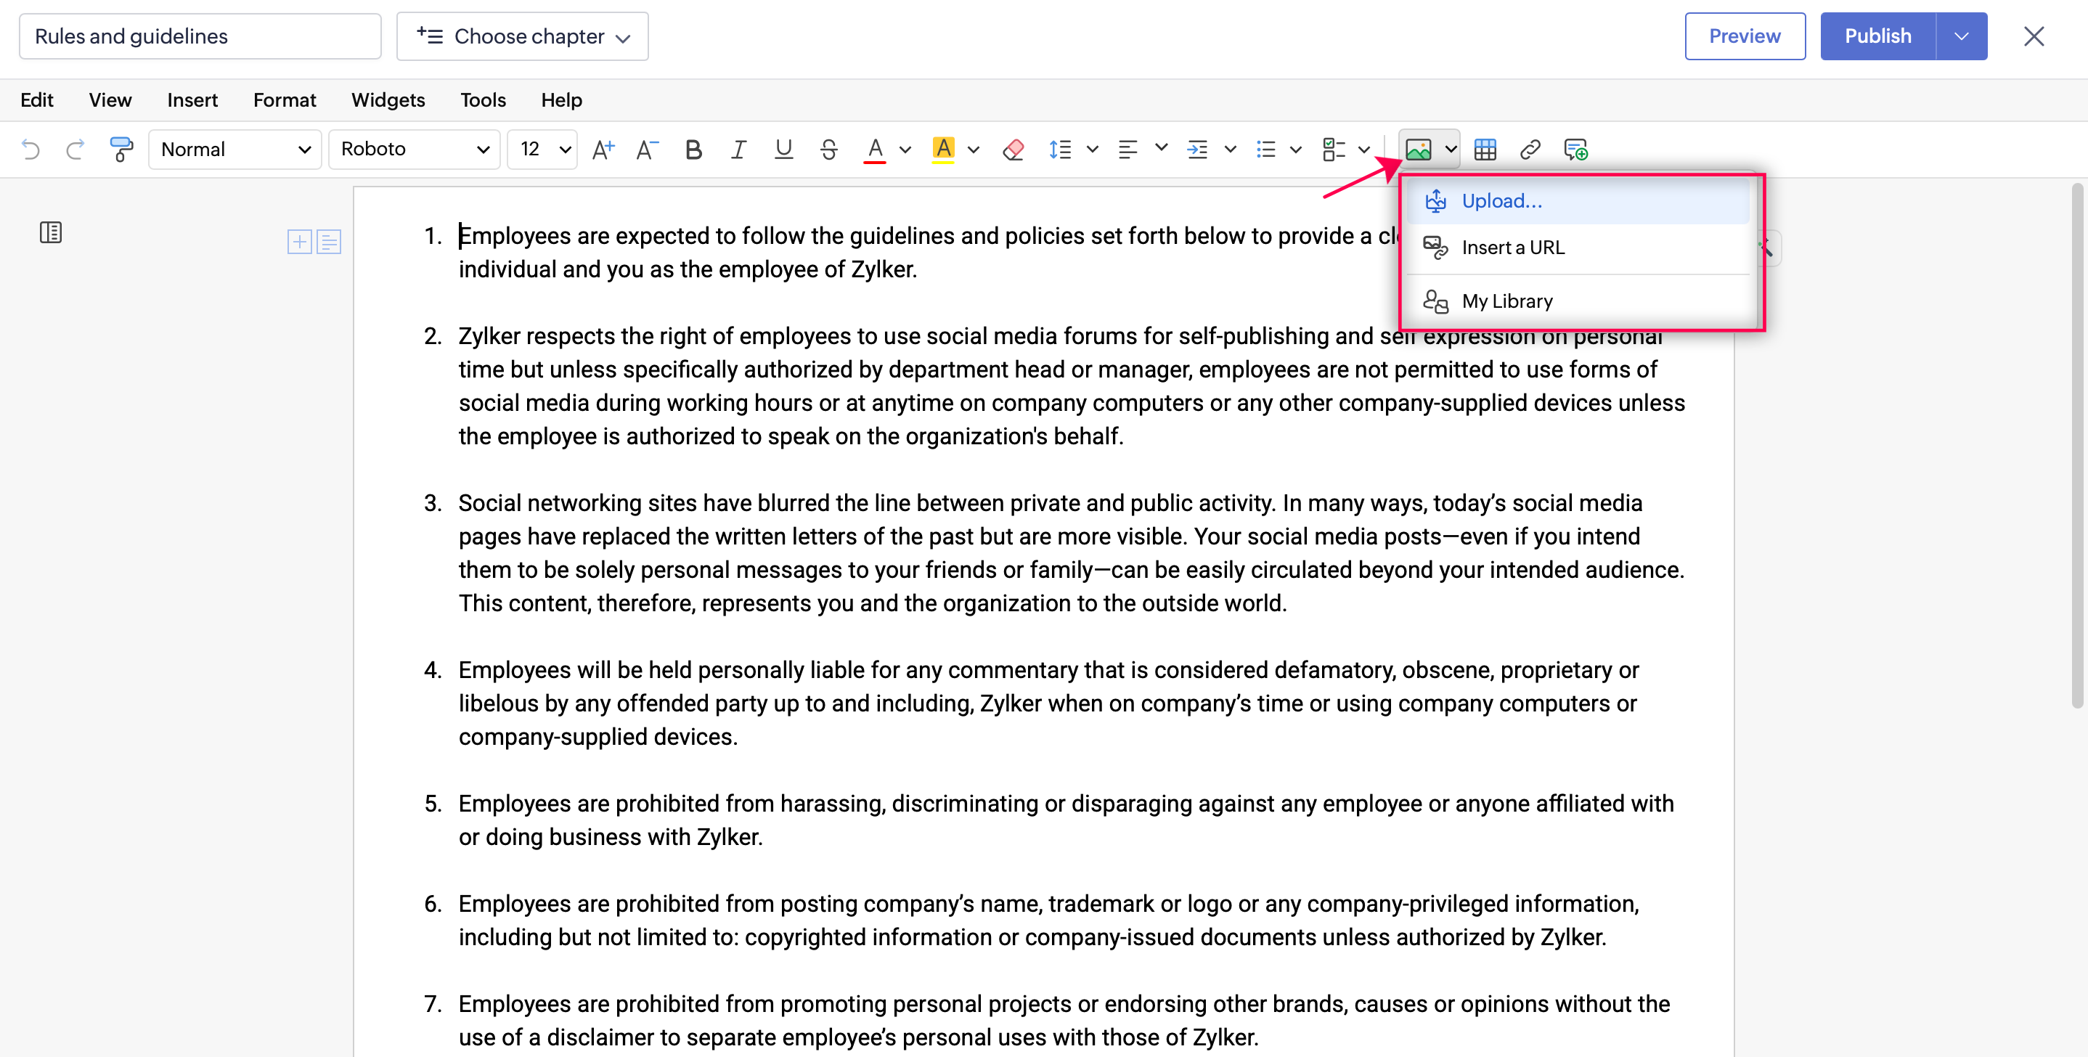Viewport: 2088px width, 1057px height.
Task: Click the Clear Formatting eraser icon
Action: (1014, 149)
